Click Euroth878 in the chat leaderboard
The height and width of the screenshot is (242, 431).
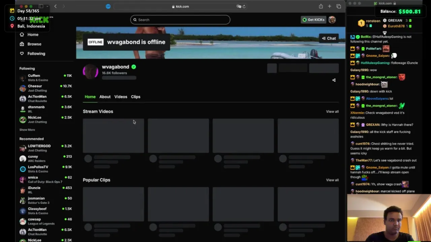(x=396, y=26)
